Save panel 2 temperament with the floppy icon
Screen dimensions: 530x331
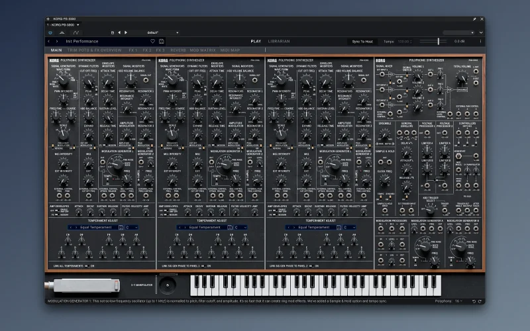click(x=229, y=227)
